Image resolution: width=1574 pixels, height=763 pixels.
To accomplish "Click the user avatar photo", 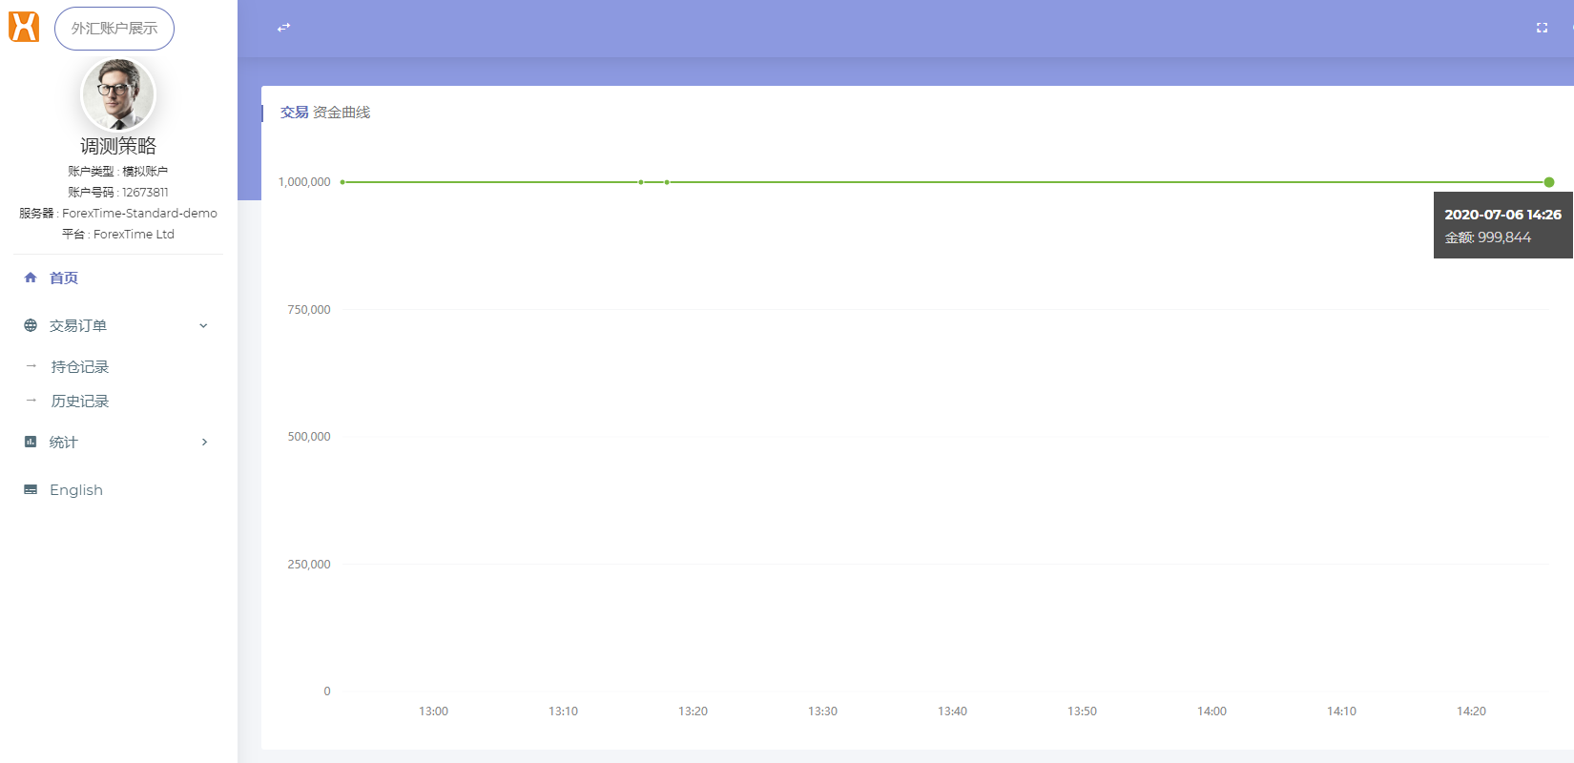I will [117, 94].
